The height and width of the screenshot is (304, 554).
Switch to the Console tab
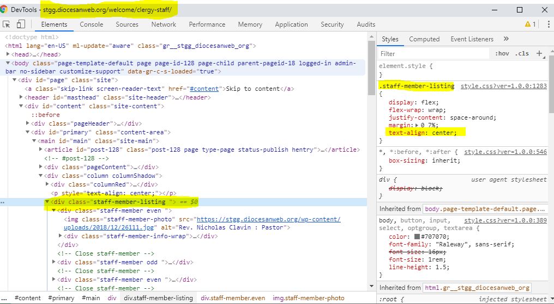click(x=91, y=24)
